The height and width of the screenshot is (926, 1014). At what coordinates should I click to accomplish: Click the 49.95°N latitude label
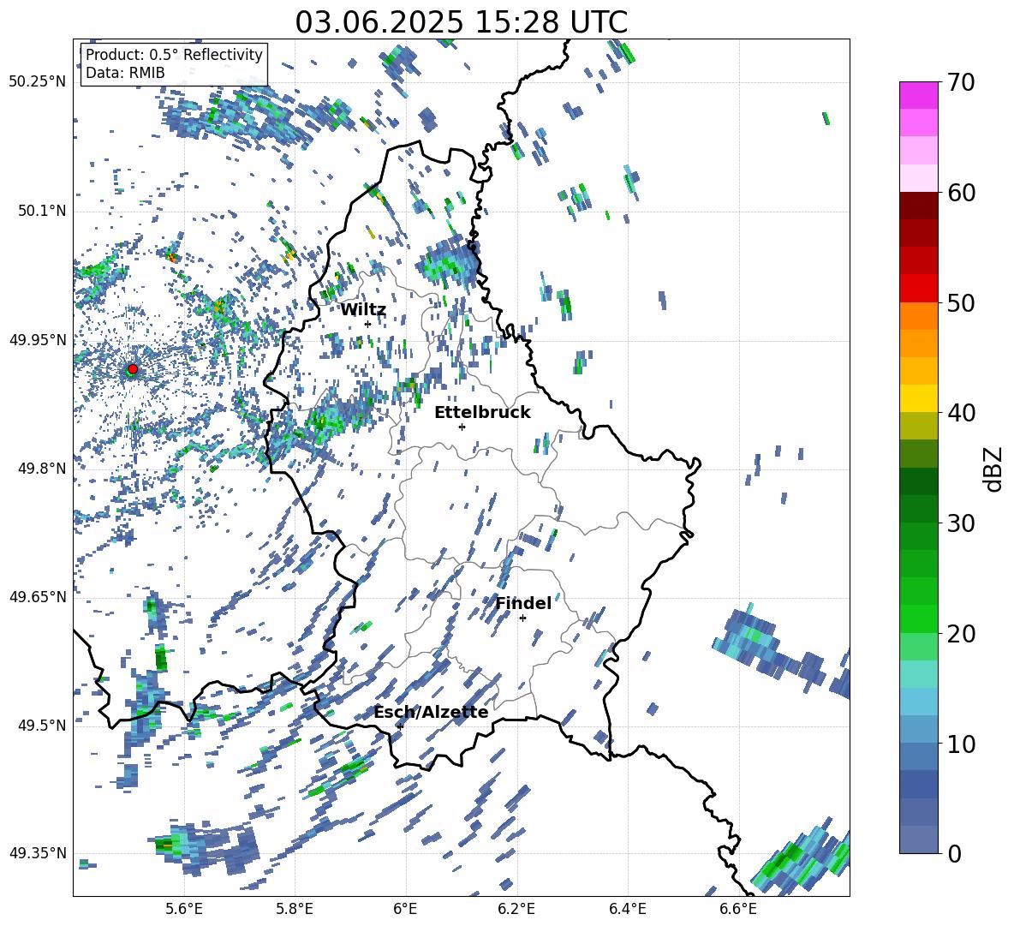(x=38, y=340)
